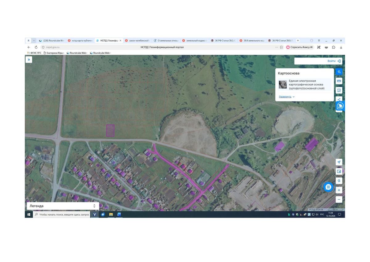Open the browser page options ellipsis

[x=277, y=47]
